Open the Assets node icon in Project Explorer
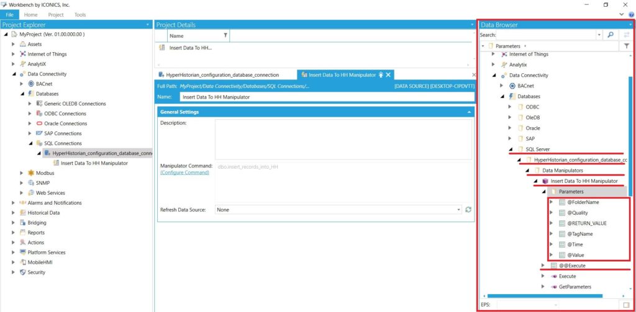This screenshot has width=636, height=312. 23,44
